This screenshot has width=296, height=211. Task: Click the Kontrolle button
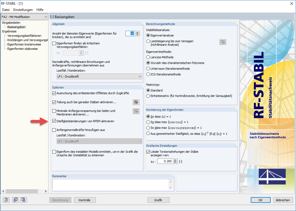click(x=84, y=200)
